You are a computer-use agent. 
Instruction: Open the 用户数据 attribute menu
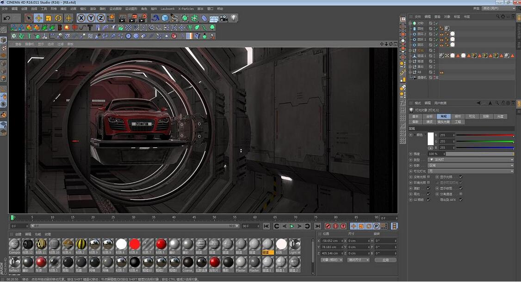440,103
